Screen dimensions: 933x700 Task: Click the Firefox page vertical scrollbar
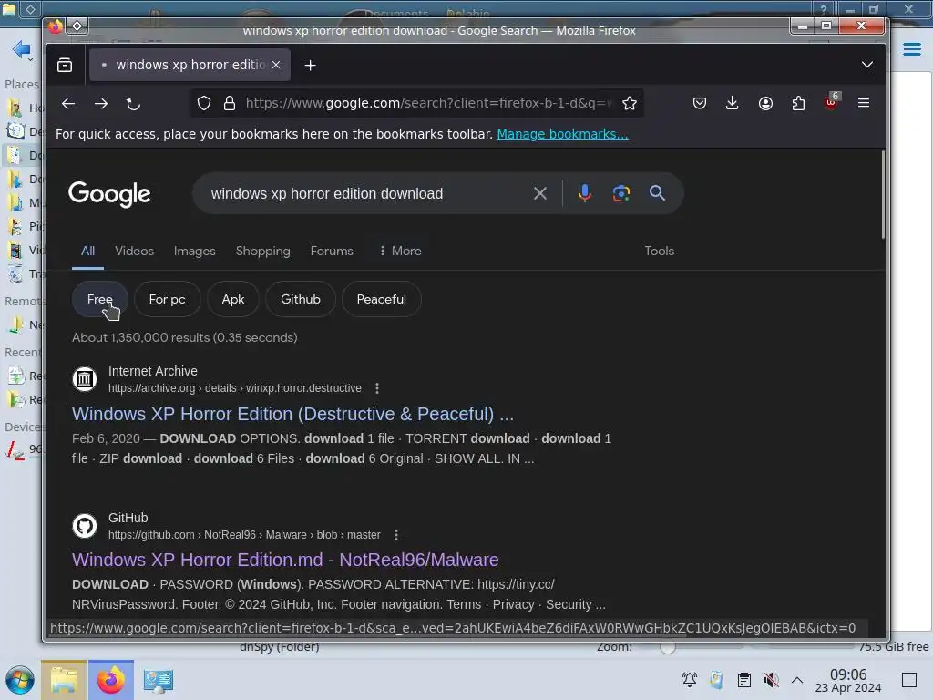click(x=883, y=195)
